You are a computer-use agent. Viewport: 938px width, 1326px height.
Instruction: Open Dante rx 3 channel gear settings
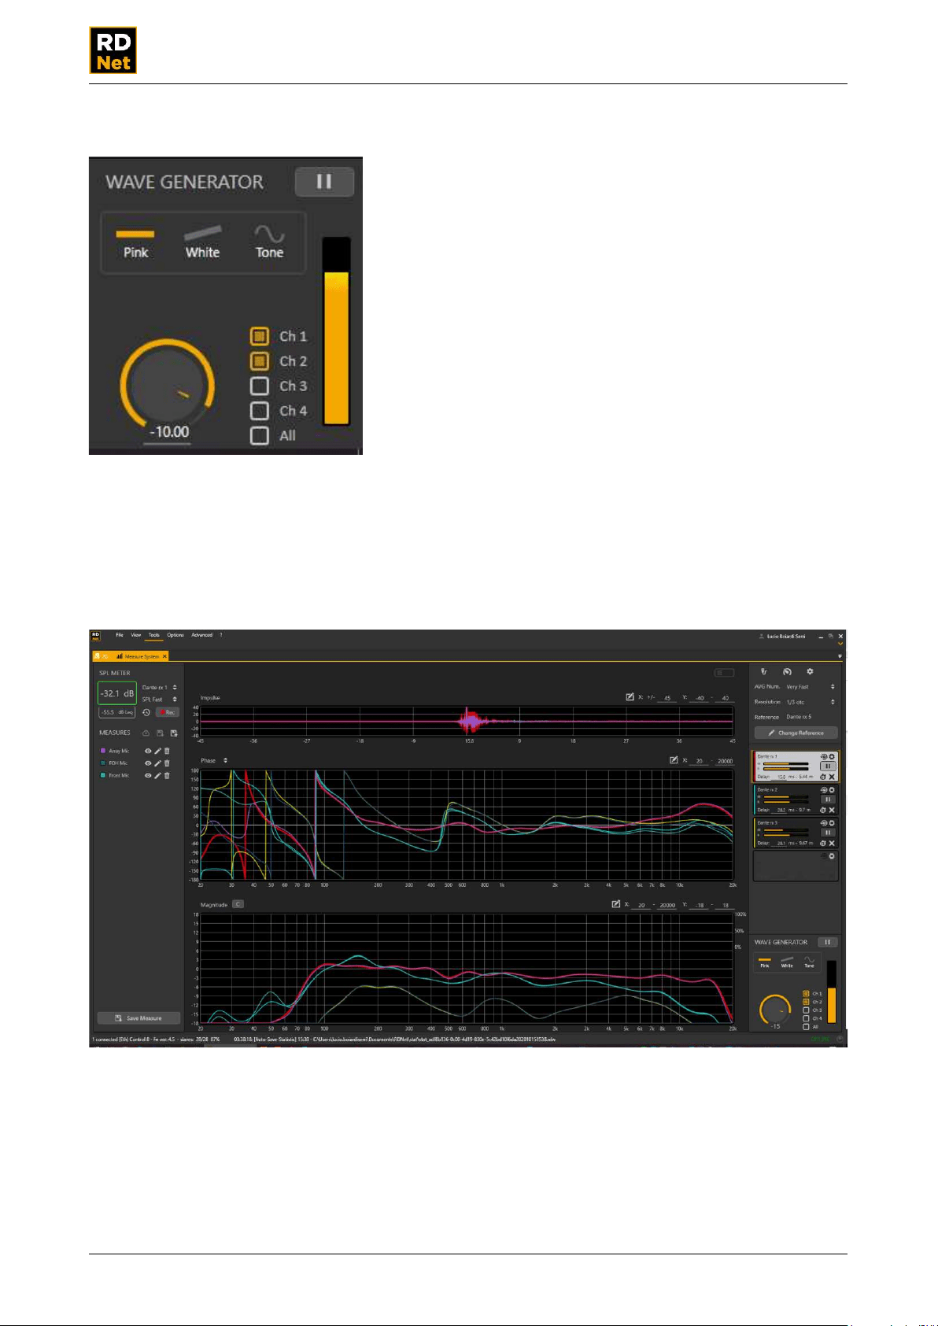(x=832, y=823)
